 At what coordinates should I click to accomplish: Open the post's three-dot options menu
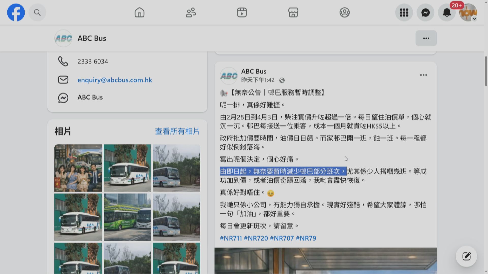(423, 75)
